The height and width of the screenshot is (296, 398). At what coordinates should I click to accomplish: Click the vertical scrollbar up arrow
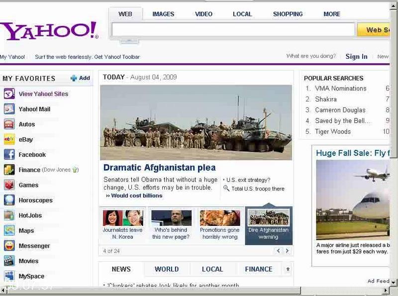(x=394, y=6)
